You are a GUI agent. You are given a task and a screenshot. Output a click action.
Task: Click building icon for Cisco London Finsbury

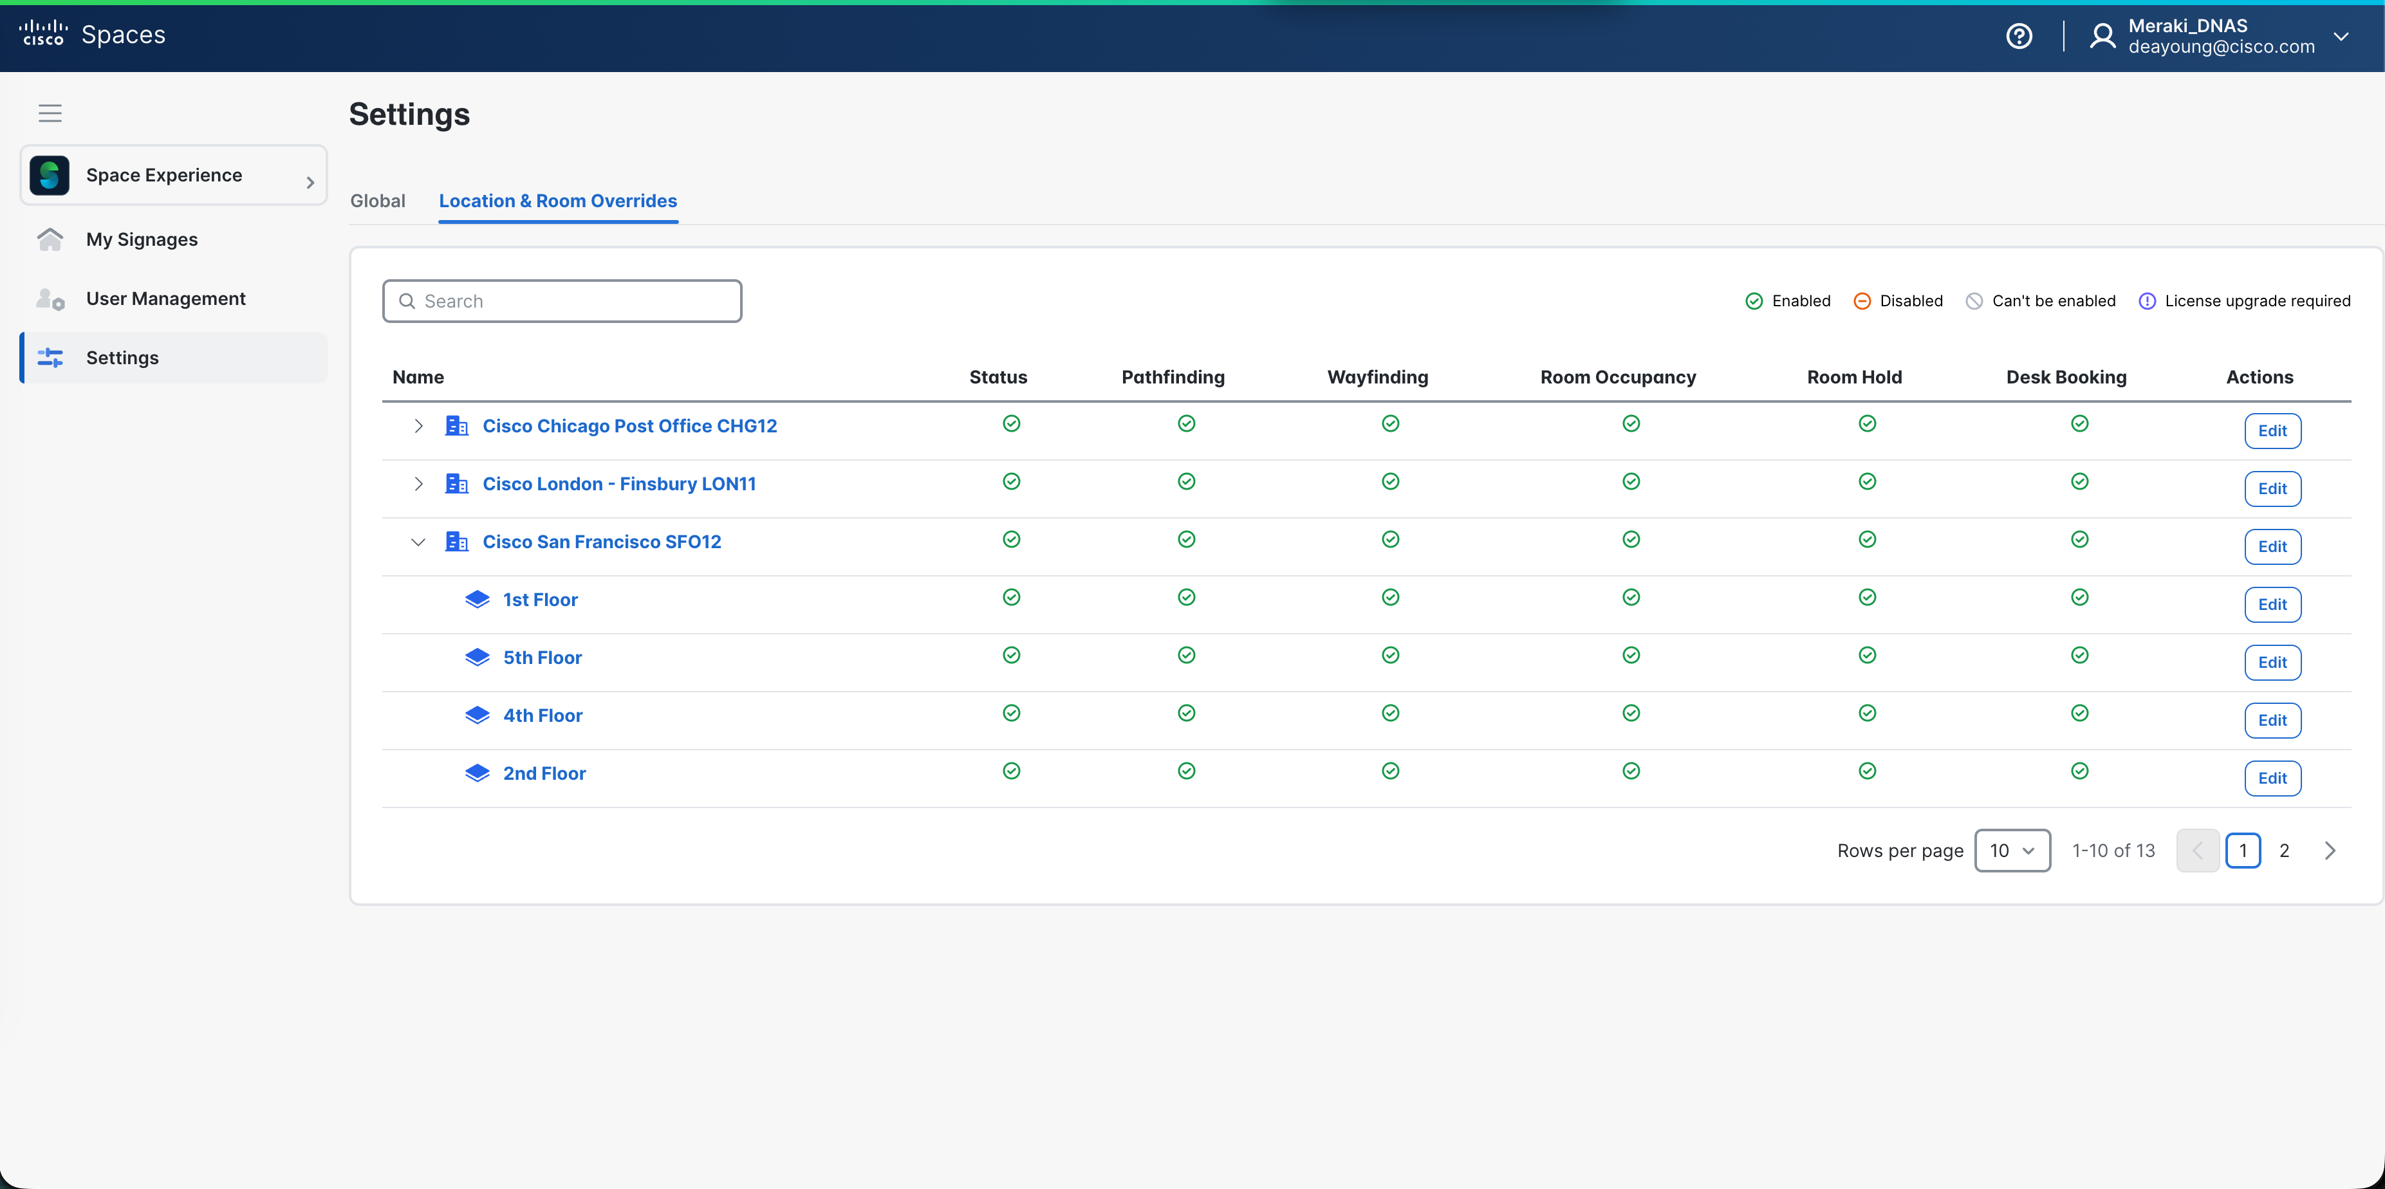456,484
